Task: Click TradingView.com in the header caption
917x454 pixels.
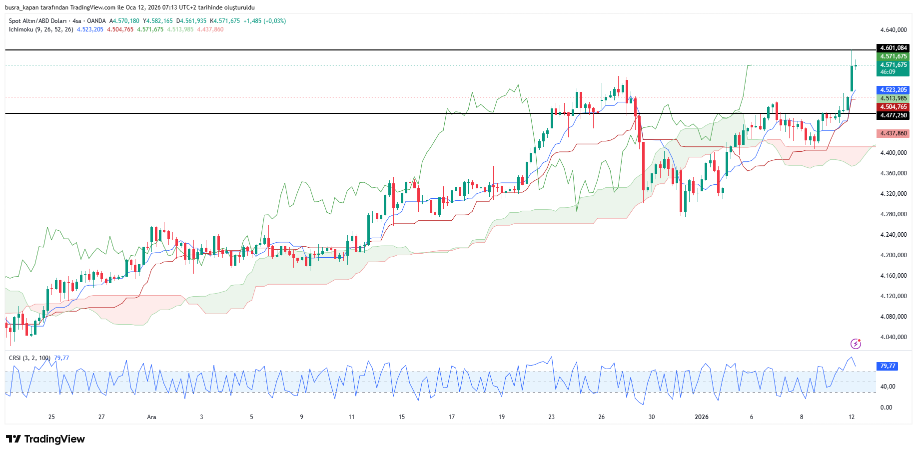Action: pyautogui.click(x=92, y=7)
